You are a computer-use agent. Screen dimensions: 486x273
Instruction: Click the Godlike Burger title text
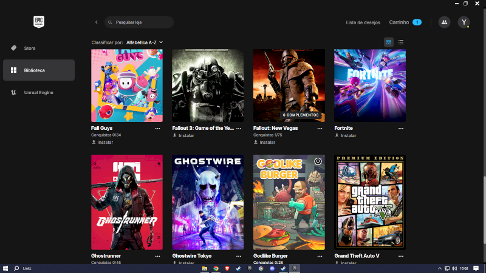(270, 255)
